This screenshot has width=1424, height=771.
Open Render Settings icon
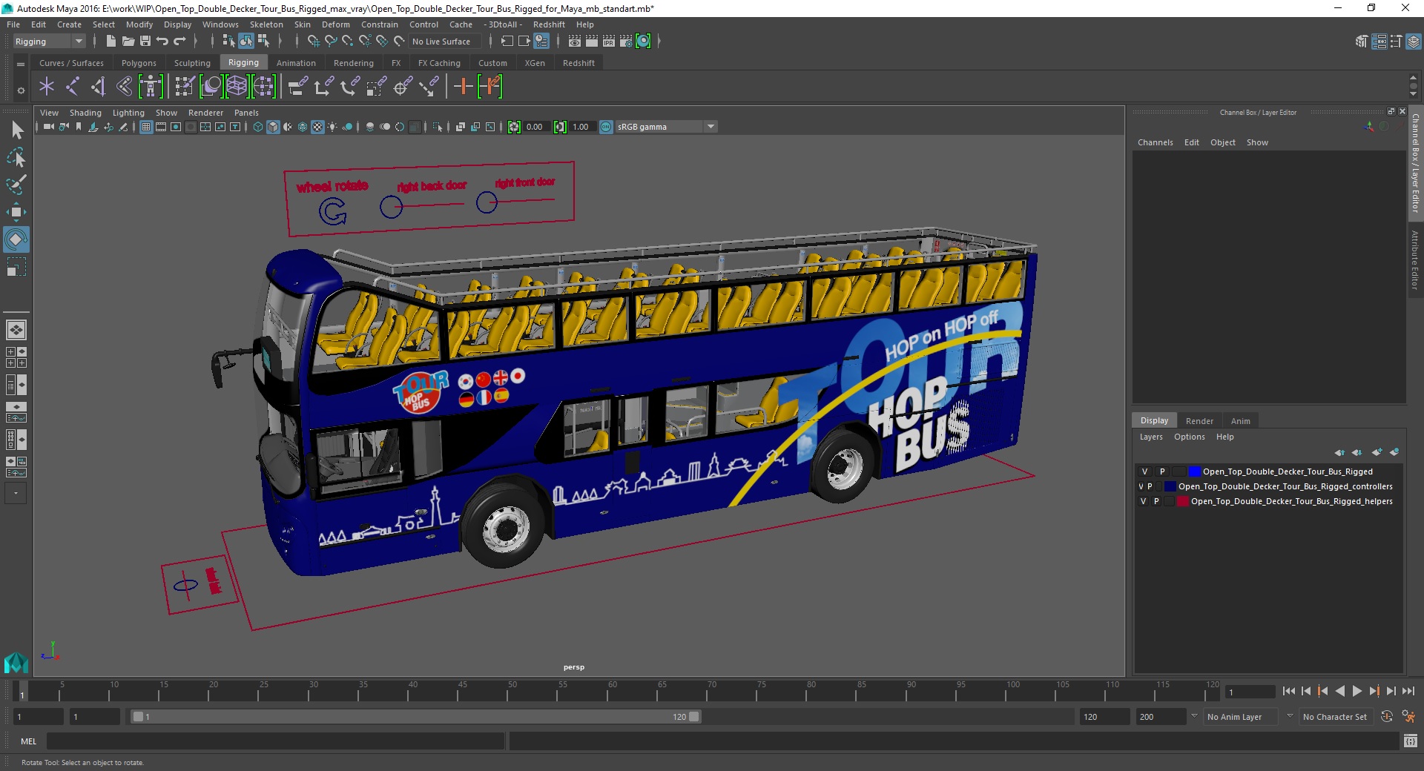point(626,42)
